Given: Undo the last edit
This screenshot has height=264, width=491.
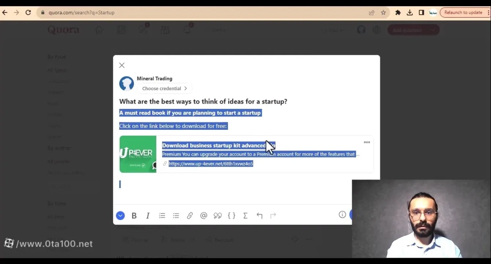Looking at the screenshot, I should (259, 216).
